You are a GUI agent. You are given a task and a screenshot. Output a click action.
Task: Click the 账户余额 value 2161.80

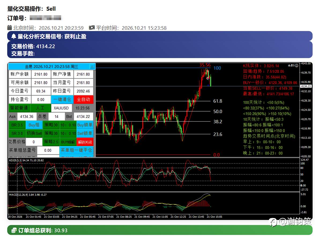pyautogui.click(x=41, y=74)
